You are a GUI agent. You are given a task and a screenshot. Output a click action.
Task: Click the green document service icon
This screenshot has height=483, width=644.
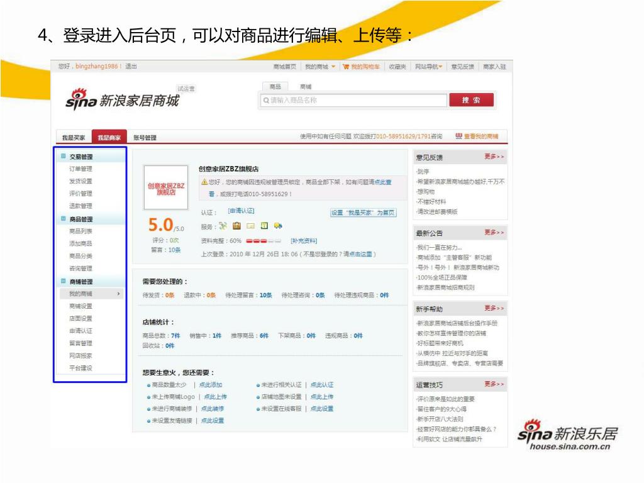click(264, 226)
